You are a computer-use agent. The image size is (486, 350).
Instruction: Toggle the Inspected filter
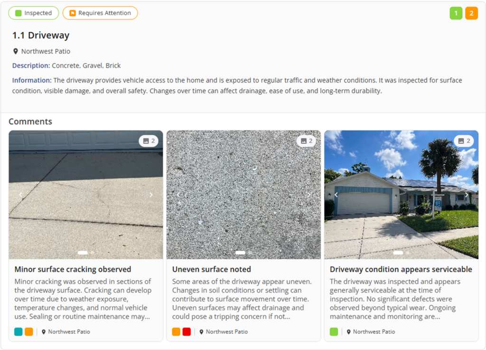click(x=33, y=13)
